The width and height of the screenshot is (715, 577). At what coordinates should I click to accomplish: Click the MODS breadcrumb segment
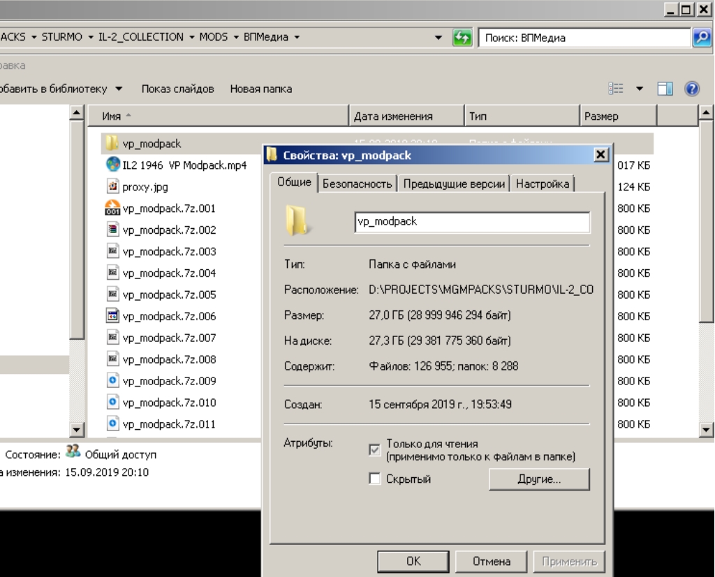(x=214, y=37)
